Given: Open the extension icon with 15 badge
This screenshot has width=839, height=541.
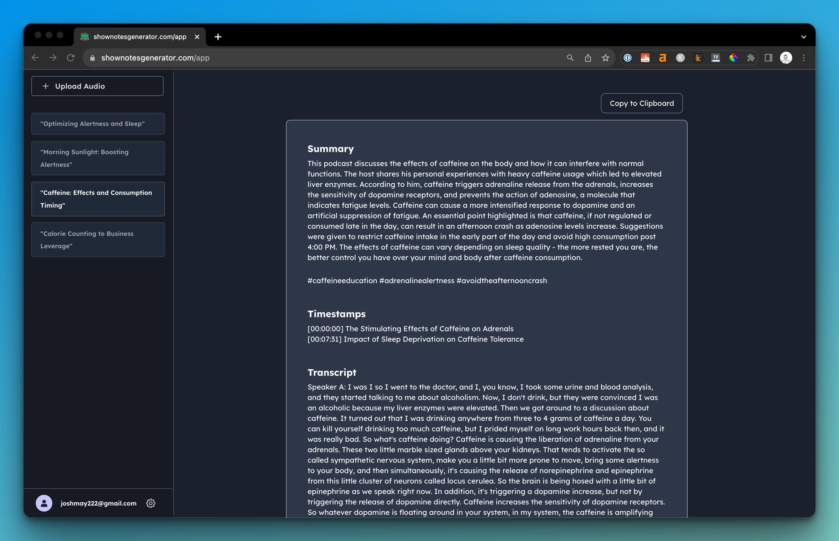Looking at the screenshot, I should 715,58.
